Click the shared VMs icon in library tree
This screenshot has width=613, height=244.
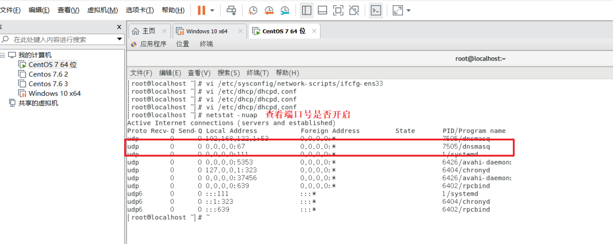[x=12, y=103]
